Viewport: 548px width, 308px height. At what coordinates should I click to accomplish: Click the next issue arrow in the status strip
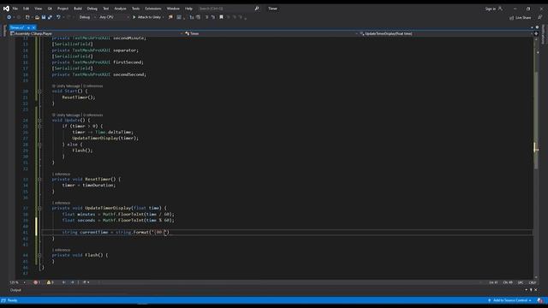72,282
